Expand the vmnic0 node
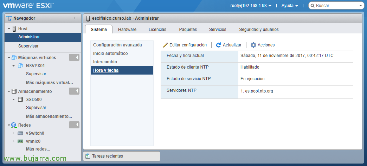 pyautogui.click(x=14, y=141)
